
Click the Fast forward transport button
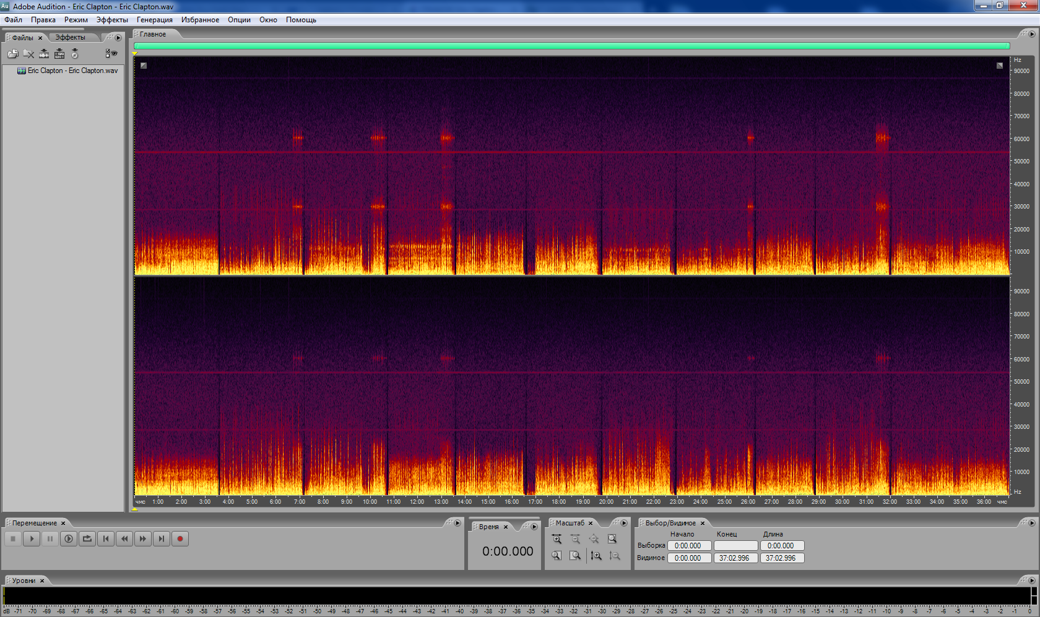point(143,538)
